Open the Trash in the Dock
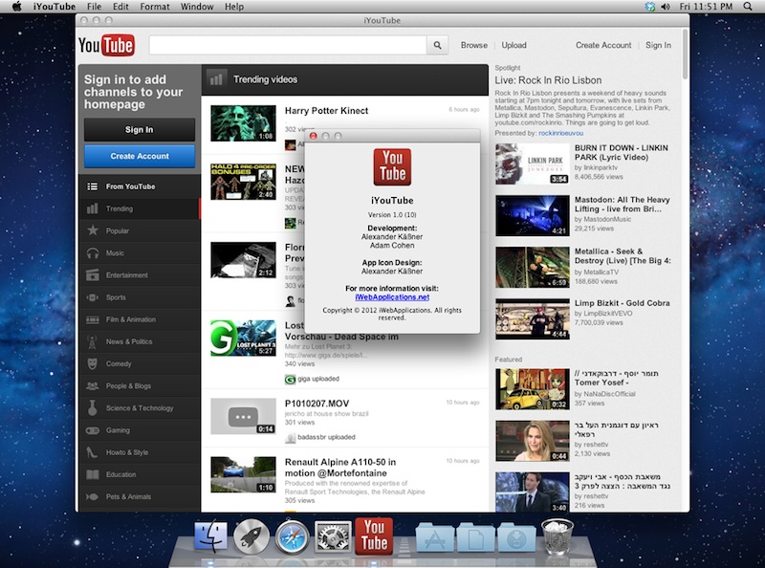 (x=557, y=536)
